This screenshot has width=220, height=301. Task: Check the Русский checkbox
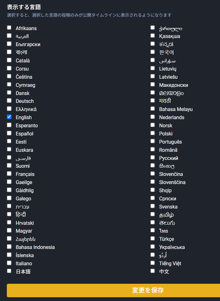pos(152,157)
